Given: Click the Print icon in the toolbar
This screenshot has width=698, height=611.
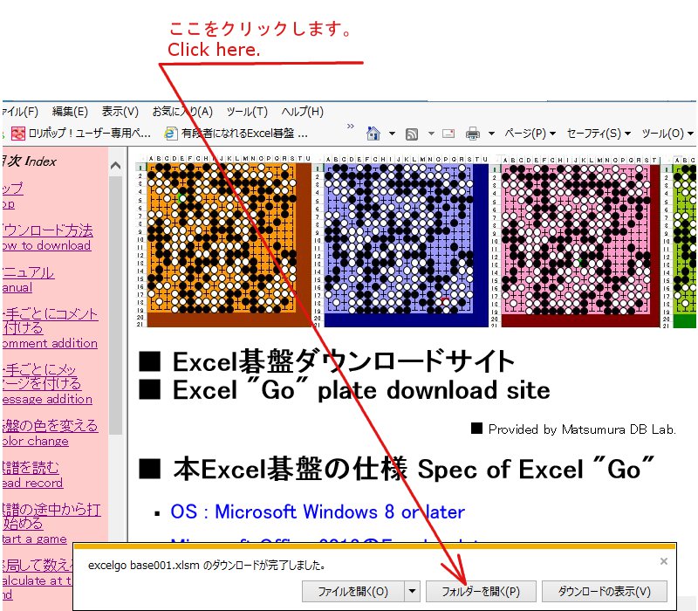Looking at the screenshot, I should pyautogui.click(x=472, y=134).
